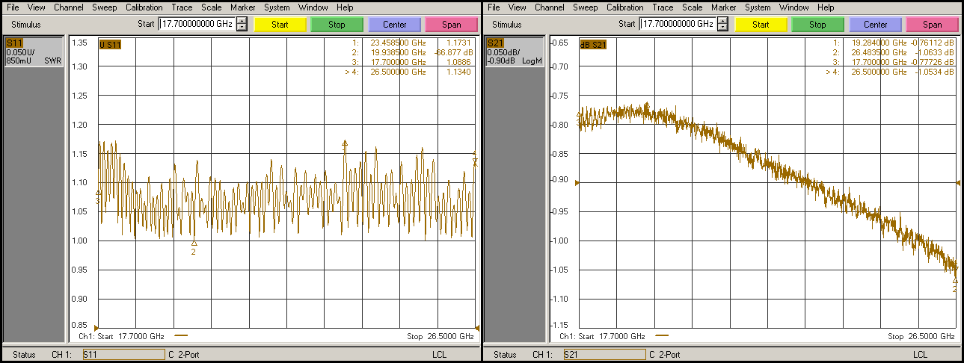The width and height of the screenshot is (964, 363).
Task: Select marker 1 on the S11 plot
Action: pos(345,143)
